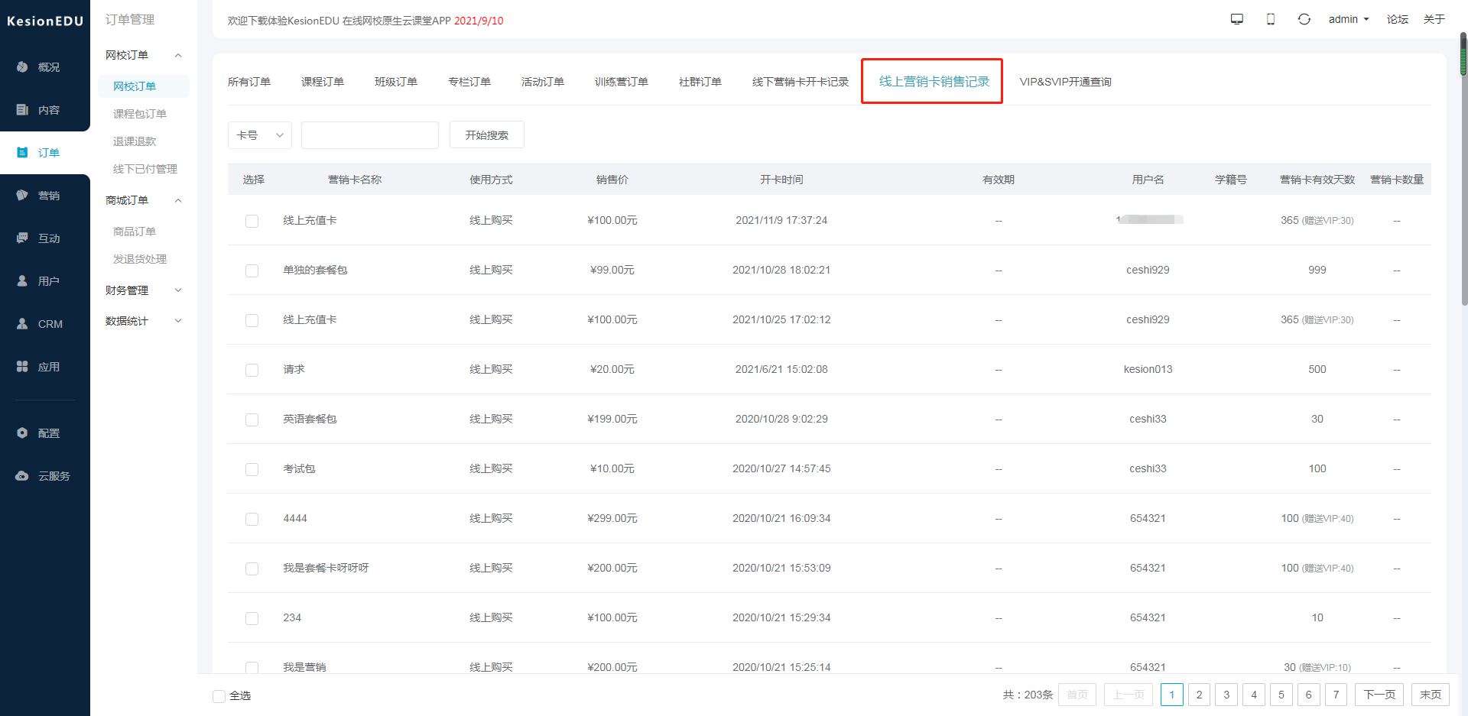Tick the checkbox for 考试包 row
Screen dimensions: 1468x716
[x=252, y=469]
